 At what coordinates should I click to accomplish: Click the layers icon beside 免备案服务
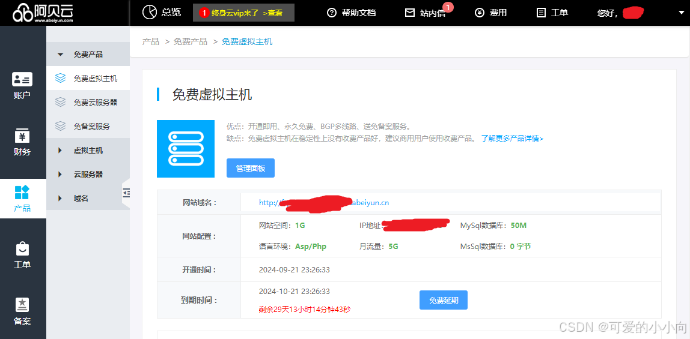pos(61,126)
